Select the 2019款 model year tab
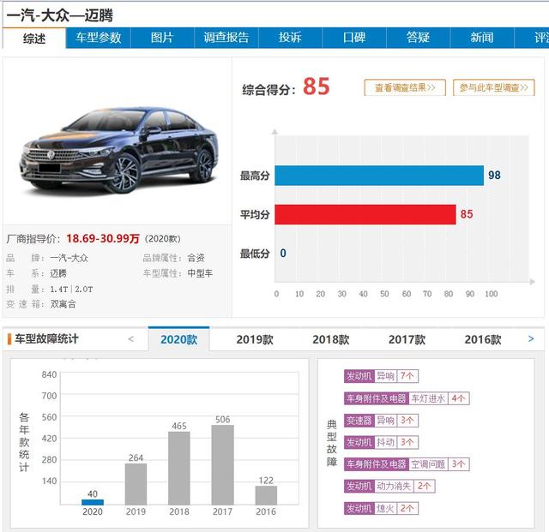The width and height of the screenshot is (549, 532). point(255,339)
